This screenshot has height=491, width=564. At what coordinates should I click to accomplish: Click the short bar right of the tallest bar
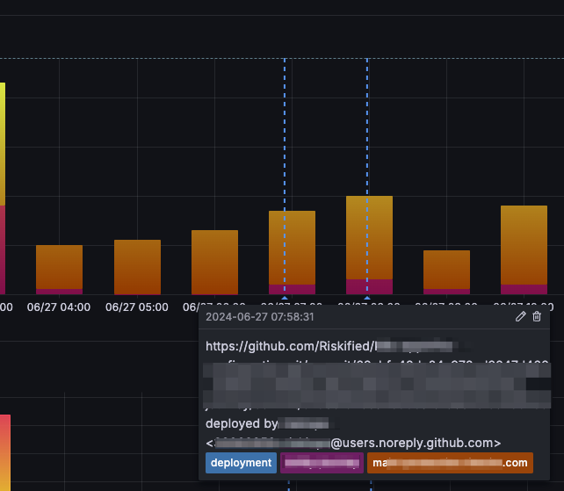tap(447, 272)
